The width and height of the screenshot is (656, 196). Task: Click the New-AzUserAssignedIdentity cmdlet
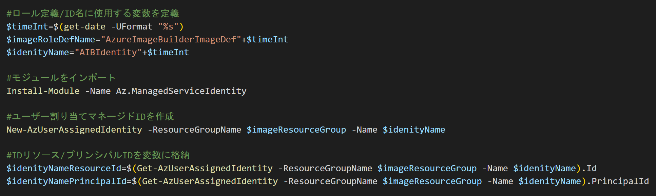pos(74,130)
